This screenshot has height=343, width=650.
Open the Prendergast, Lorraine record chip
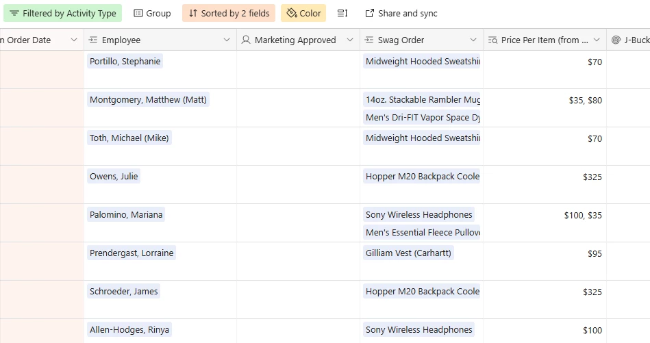[x=132, y=253]
